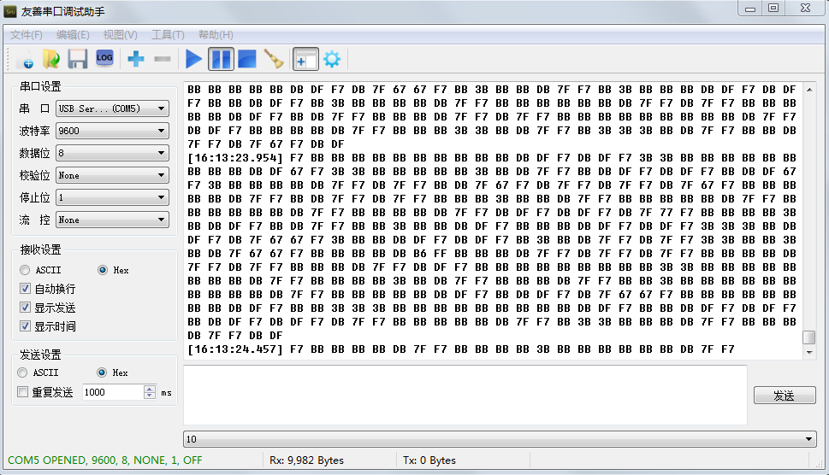Open file with the folder icon

51,59
